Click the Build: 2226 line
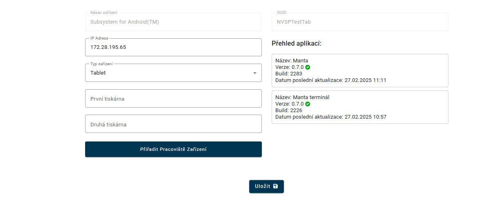This screenshot has width=484, height=201. click(x=289, y=110)
